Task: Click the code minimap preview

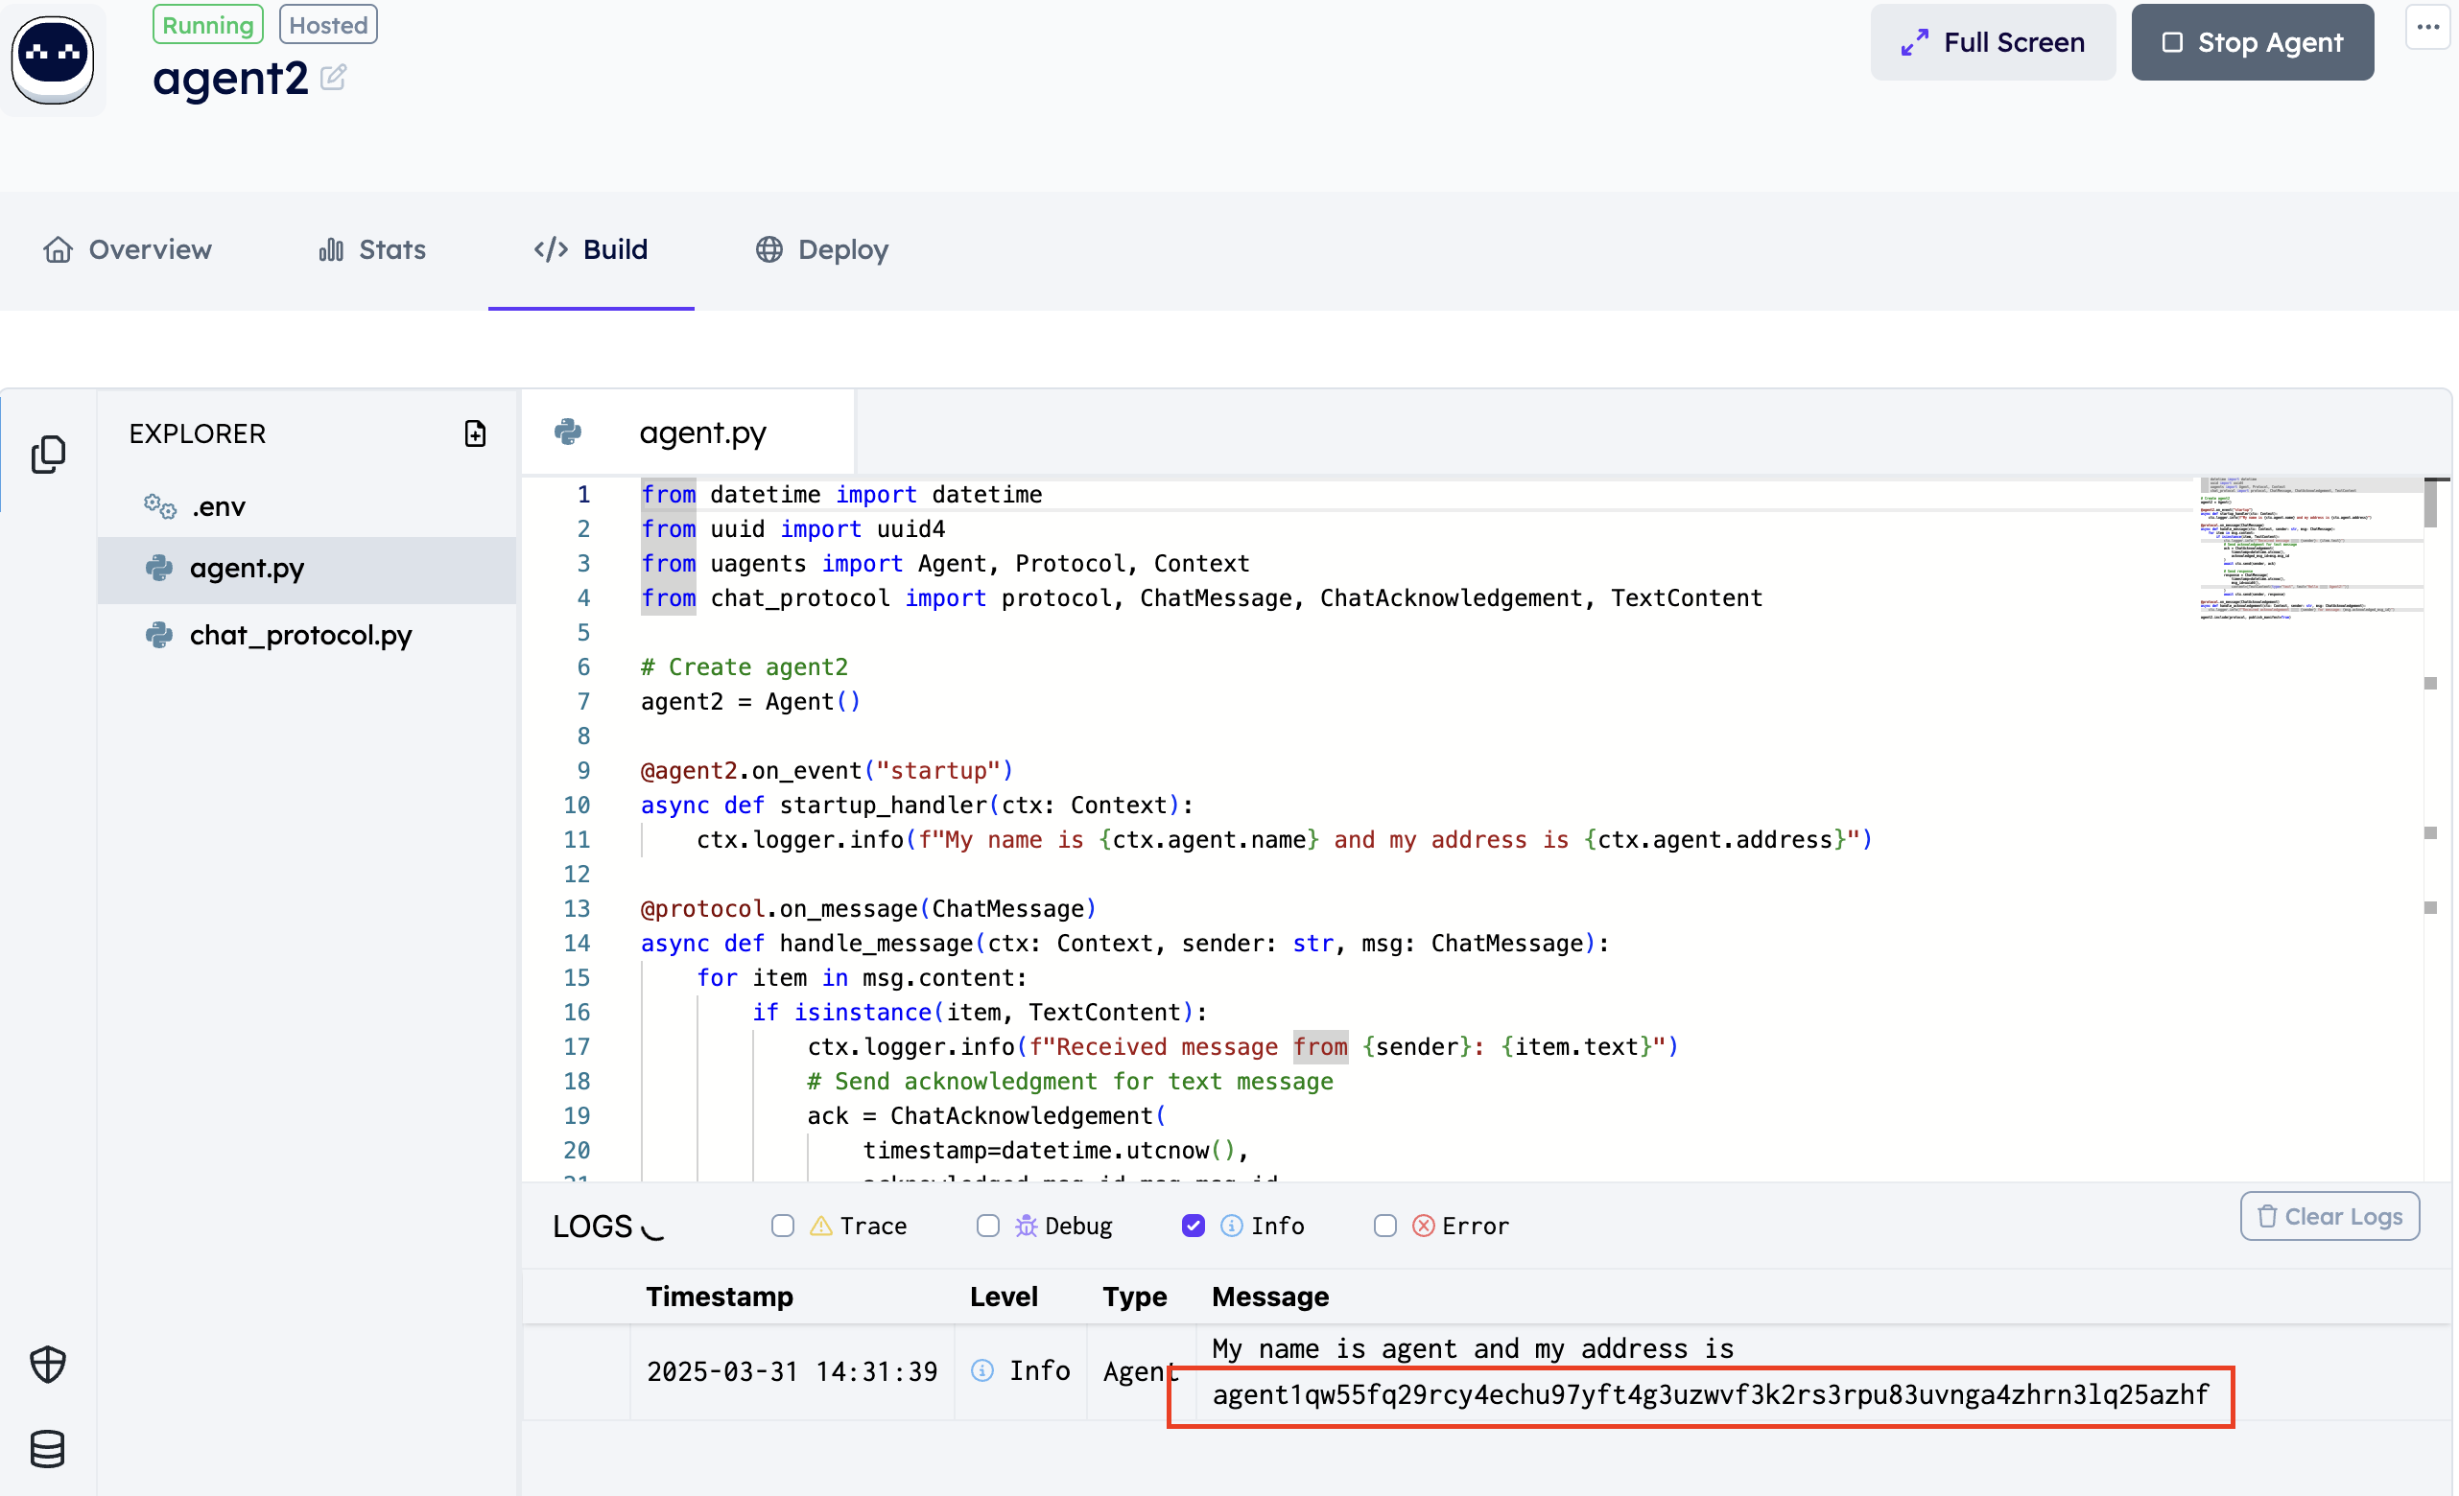Action: click(x=2309, y=547)
